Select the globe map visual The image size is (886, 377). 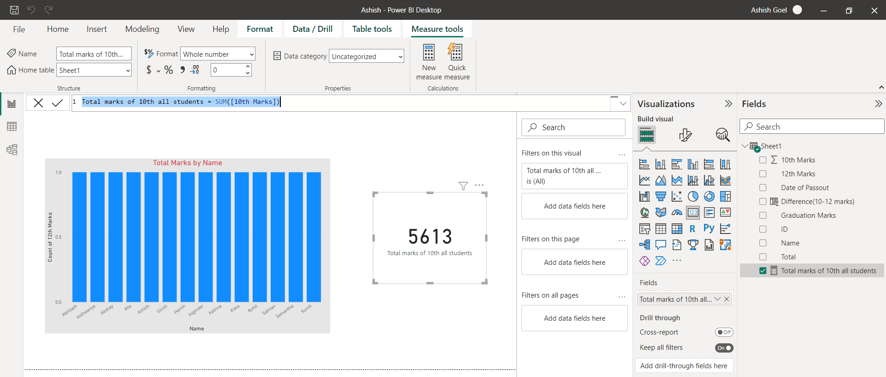(644, 212)
